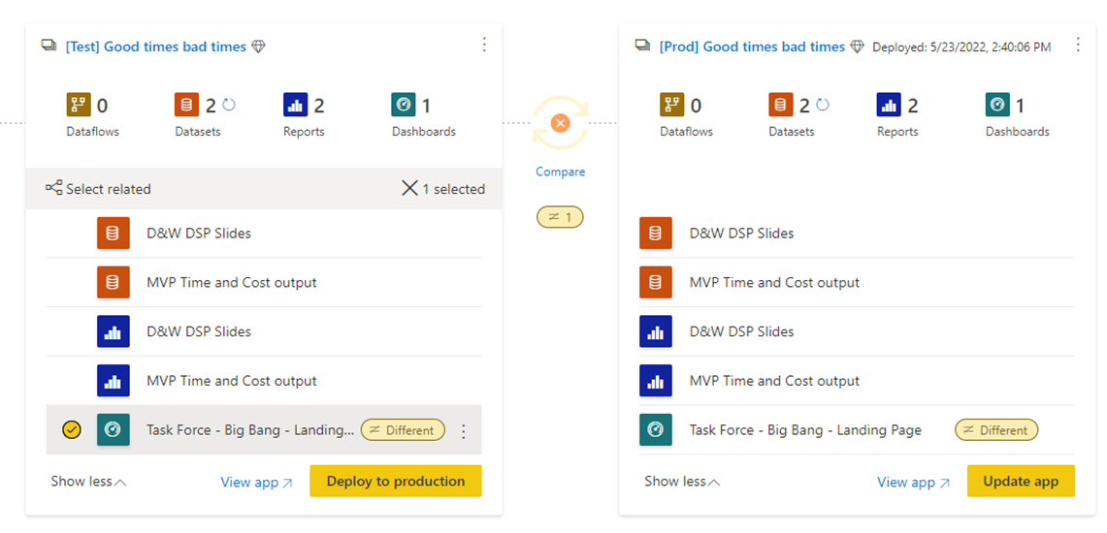Viewport: 1107px width, 533px height.
Task: Click the Test Task Force dashboard icon
Action: click(114, 429)
